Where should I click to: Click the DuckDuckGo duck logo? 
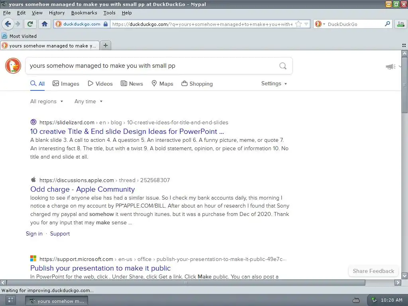pyautogui.click(x=13, y=66)
